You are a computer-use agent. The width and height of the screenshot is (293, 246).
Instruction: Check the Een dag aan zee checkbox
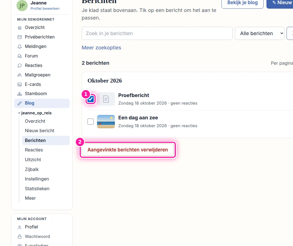91,122
